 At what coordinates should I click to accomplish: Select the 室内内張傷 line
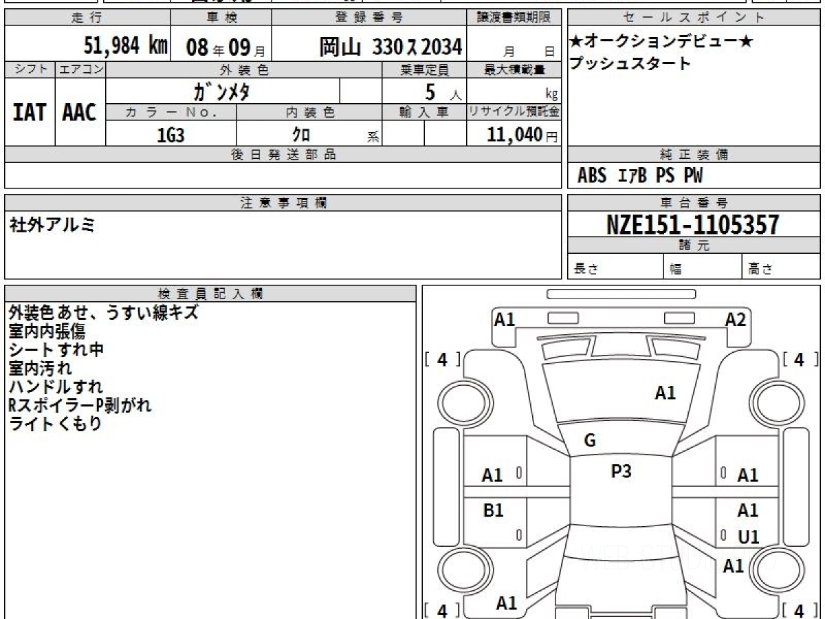(x=47, y=332)
